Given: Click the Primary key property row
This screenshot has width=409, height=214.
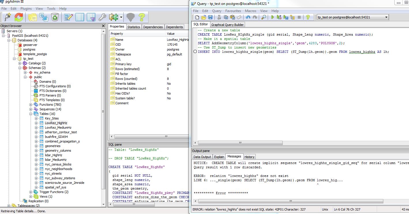Looking at the screenshot, I should pos(149,64).
